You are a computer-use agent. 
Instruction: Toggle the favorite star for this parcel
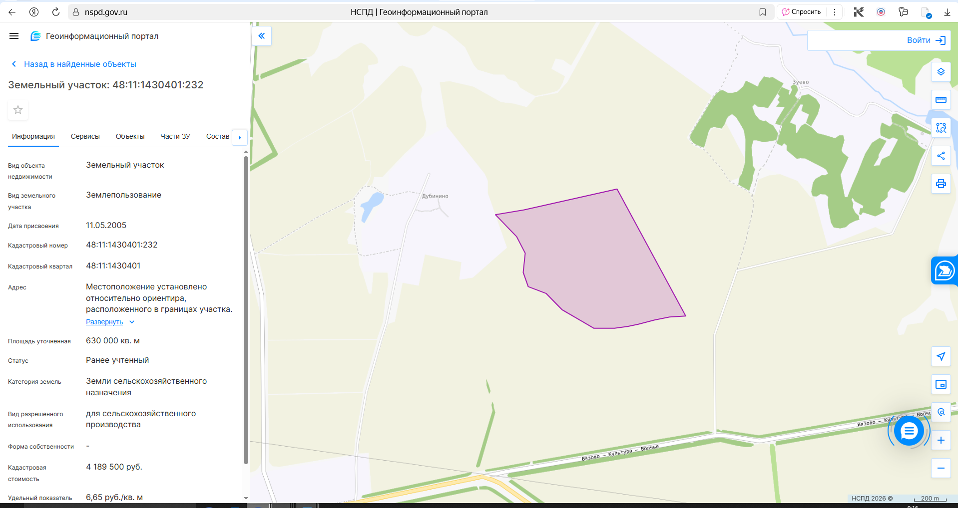[18, 110]
